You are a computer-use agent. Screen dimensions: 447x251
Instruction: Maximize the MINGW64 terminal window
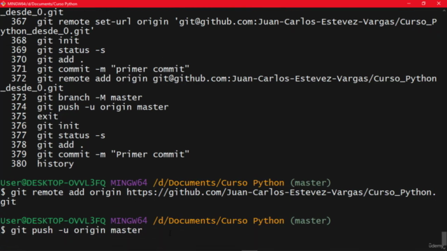coord(424,3)
